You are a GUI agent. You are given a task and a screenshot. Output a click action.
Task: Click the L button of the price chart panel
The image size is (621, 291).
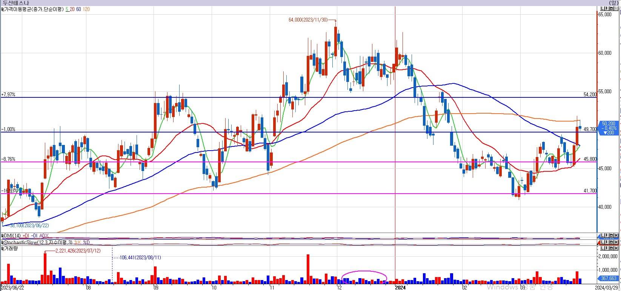pyautogui.click(x=602, y=9)
